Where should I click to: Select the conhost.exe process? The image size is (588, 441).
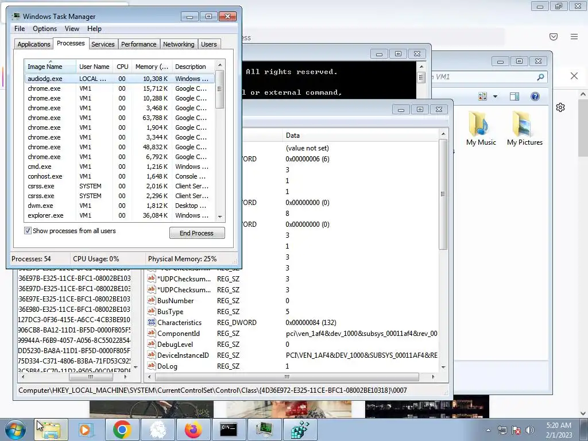pyautogui.click(x=119, y=176)
